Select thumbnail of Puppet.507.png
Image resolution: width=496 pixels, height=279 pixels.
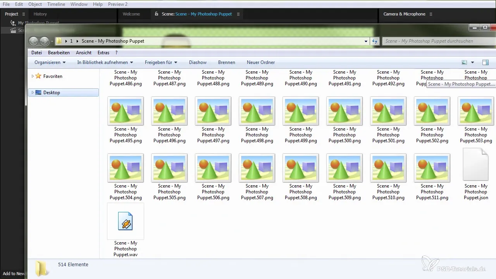[x=257, y=168]
